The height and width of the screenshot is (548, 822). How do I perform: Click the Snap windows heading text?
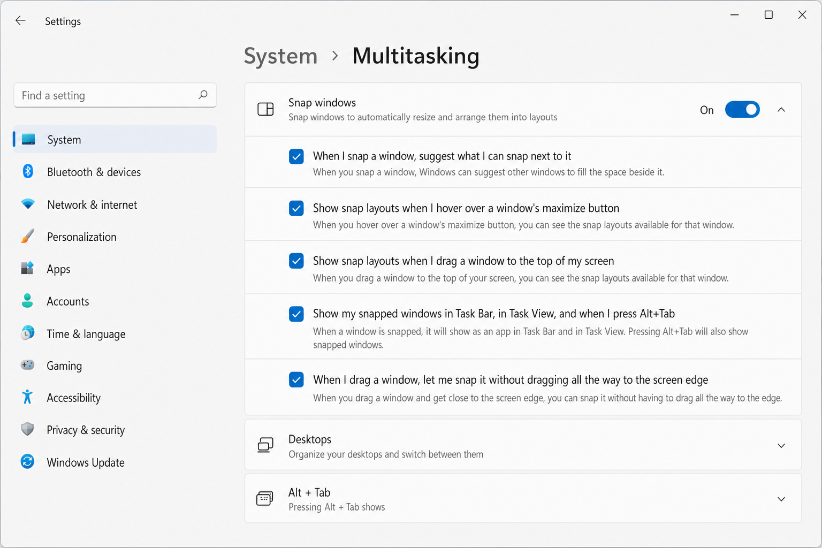point(322,102)
